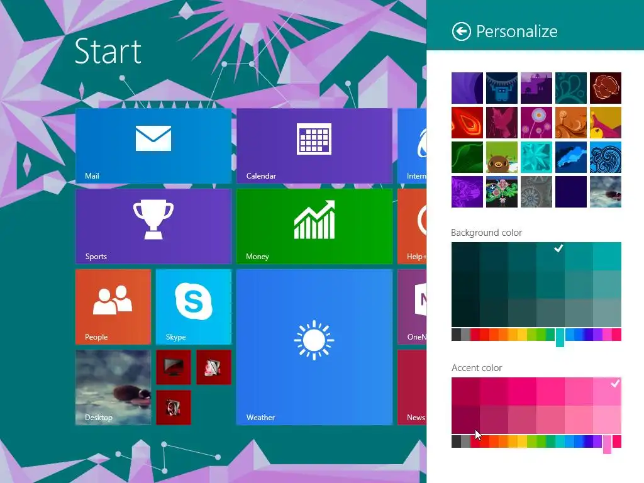Open the Calendar tile
644x483 pixels.
coord(314,146)
